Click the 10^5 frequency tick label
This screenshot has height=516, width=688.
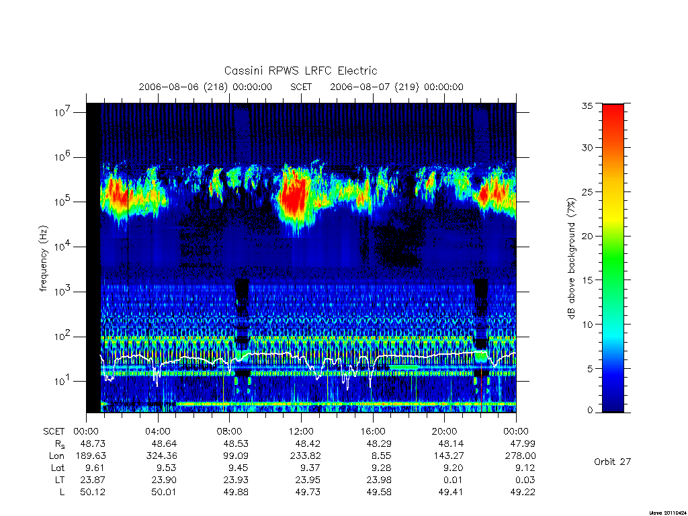pos(63,202)
